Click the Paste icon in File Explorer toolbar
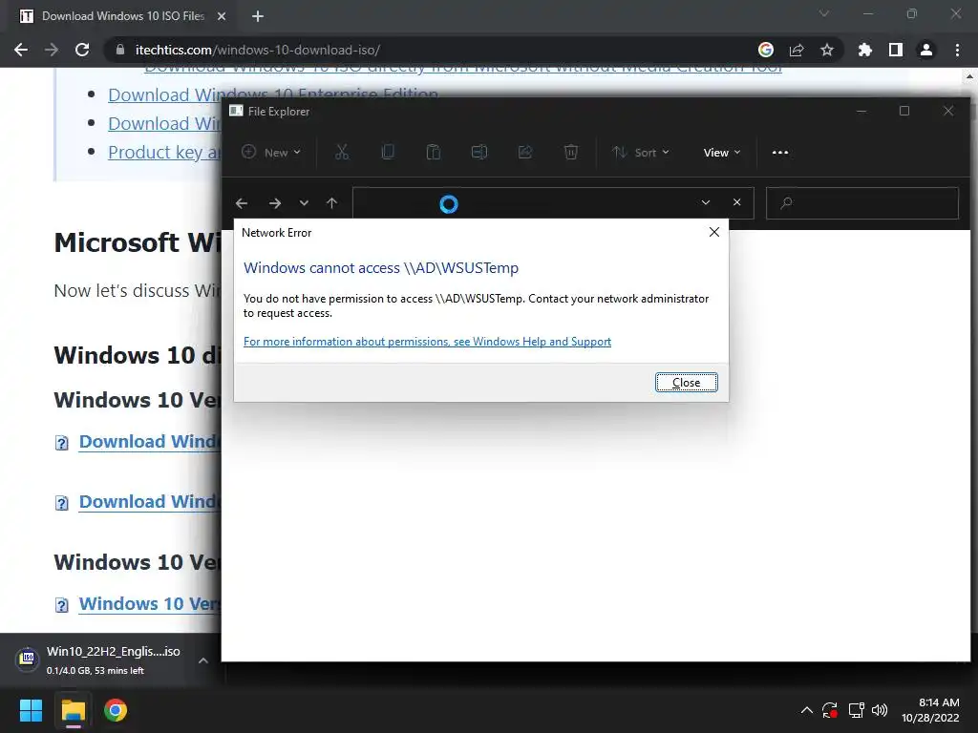Screen dimensions: 978x733 [433, 152]
